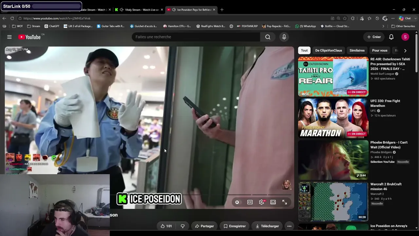This screenshot has height=236, width=419.
Task: Show more filter chips with right arrow
Action: pos(405,50)
